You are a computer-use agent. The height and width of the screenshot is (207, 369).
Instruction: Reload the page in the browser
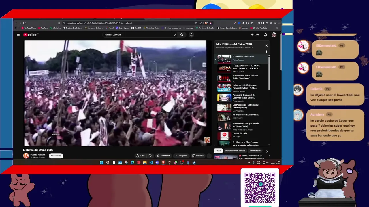tap(25, 23)
